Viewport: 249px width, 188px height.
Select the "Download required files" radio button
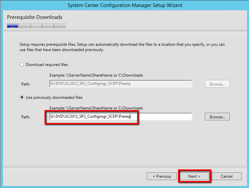click(x=22, y=65)
